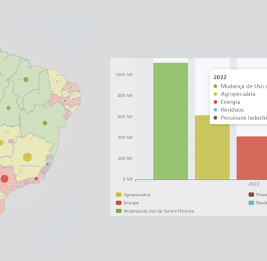Click the Belém label on map
Image resolution: width=267 pixels, height=261 pixels.
click(x=8, y=58)
